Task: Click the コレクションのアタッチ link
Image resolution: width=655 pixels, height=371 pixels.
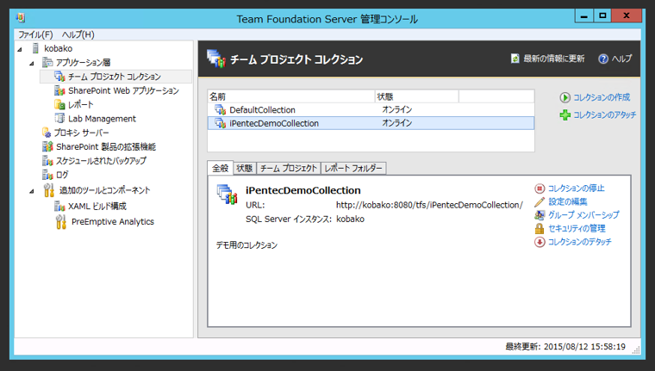Action: [604, 114]
